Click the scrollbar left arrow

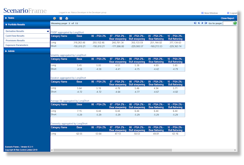click(x=52, y=150)
